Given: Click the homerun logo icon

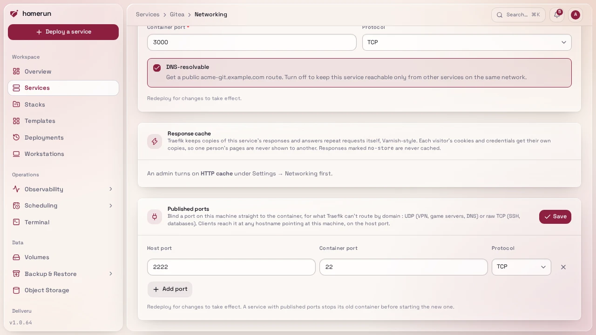Looking at the screenshot, I should (x=14, y=13).
